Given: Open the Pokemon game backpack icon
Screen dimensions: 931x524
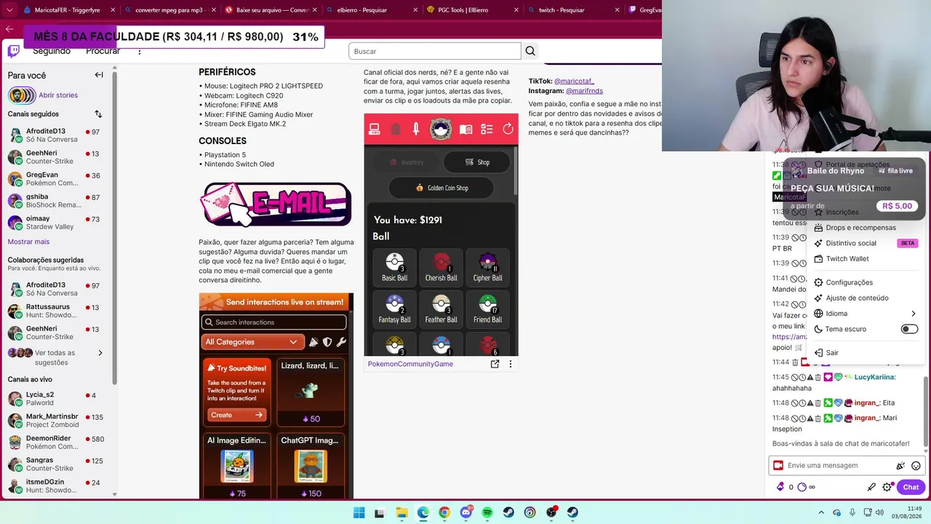Looking at the screenshot, I should (396, 130).
